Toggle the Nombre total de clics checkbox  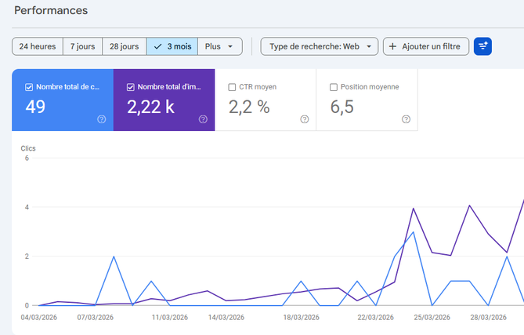29,87
